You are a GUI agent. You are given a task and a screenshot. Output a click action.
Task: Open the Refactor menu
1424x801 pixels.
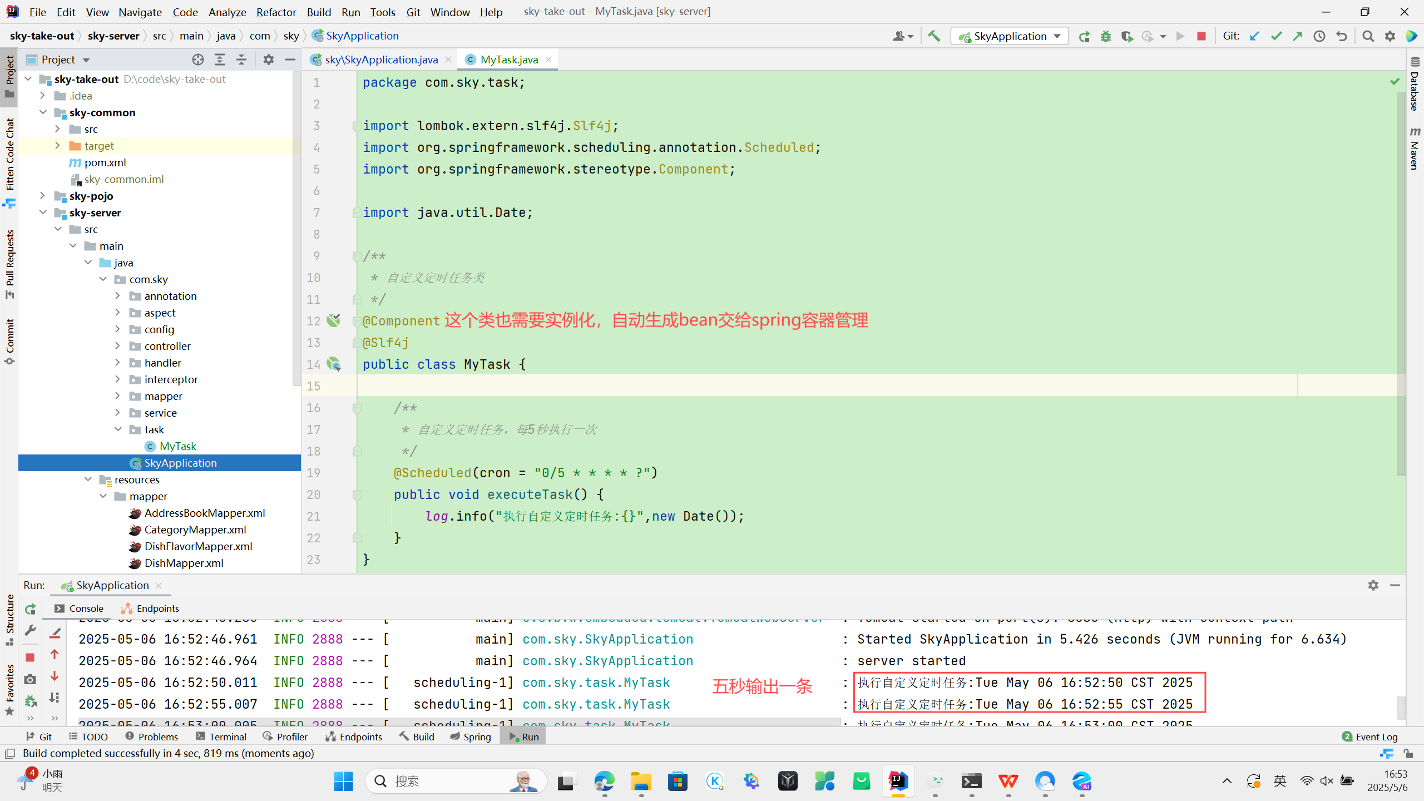(x=276, y=12)
